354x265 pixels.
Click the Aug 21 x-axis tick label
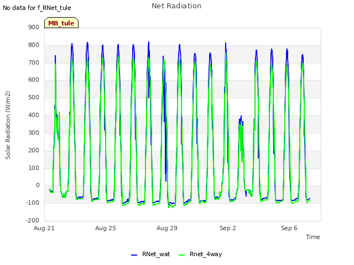point(44,228)
